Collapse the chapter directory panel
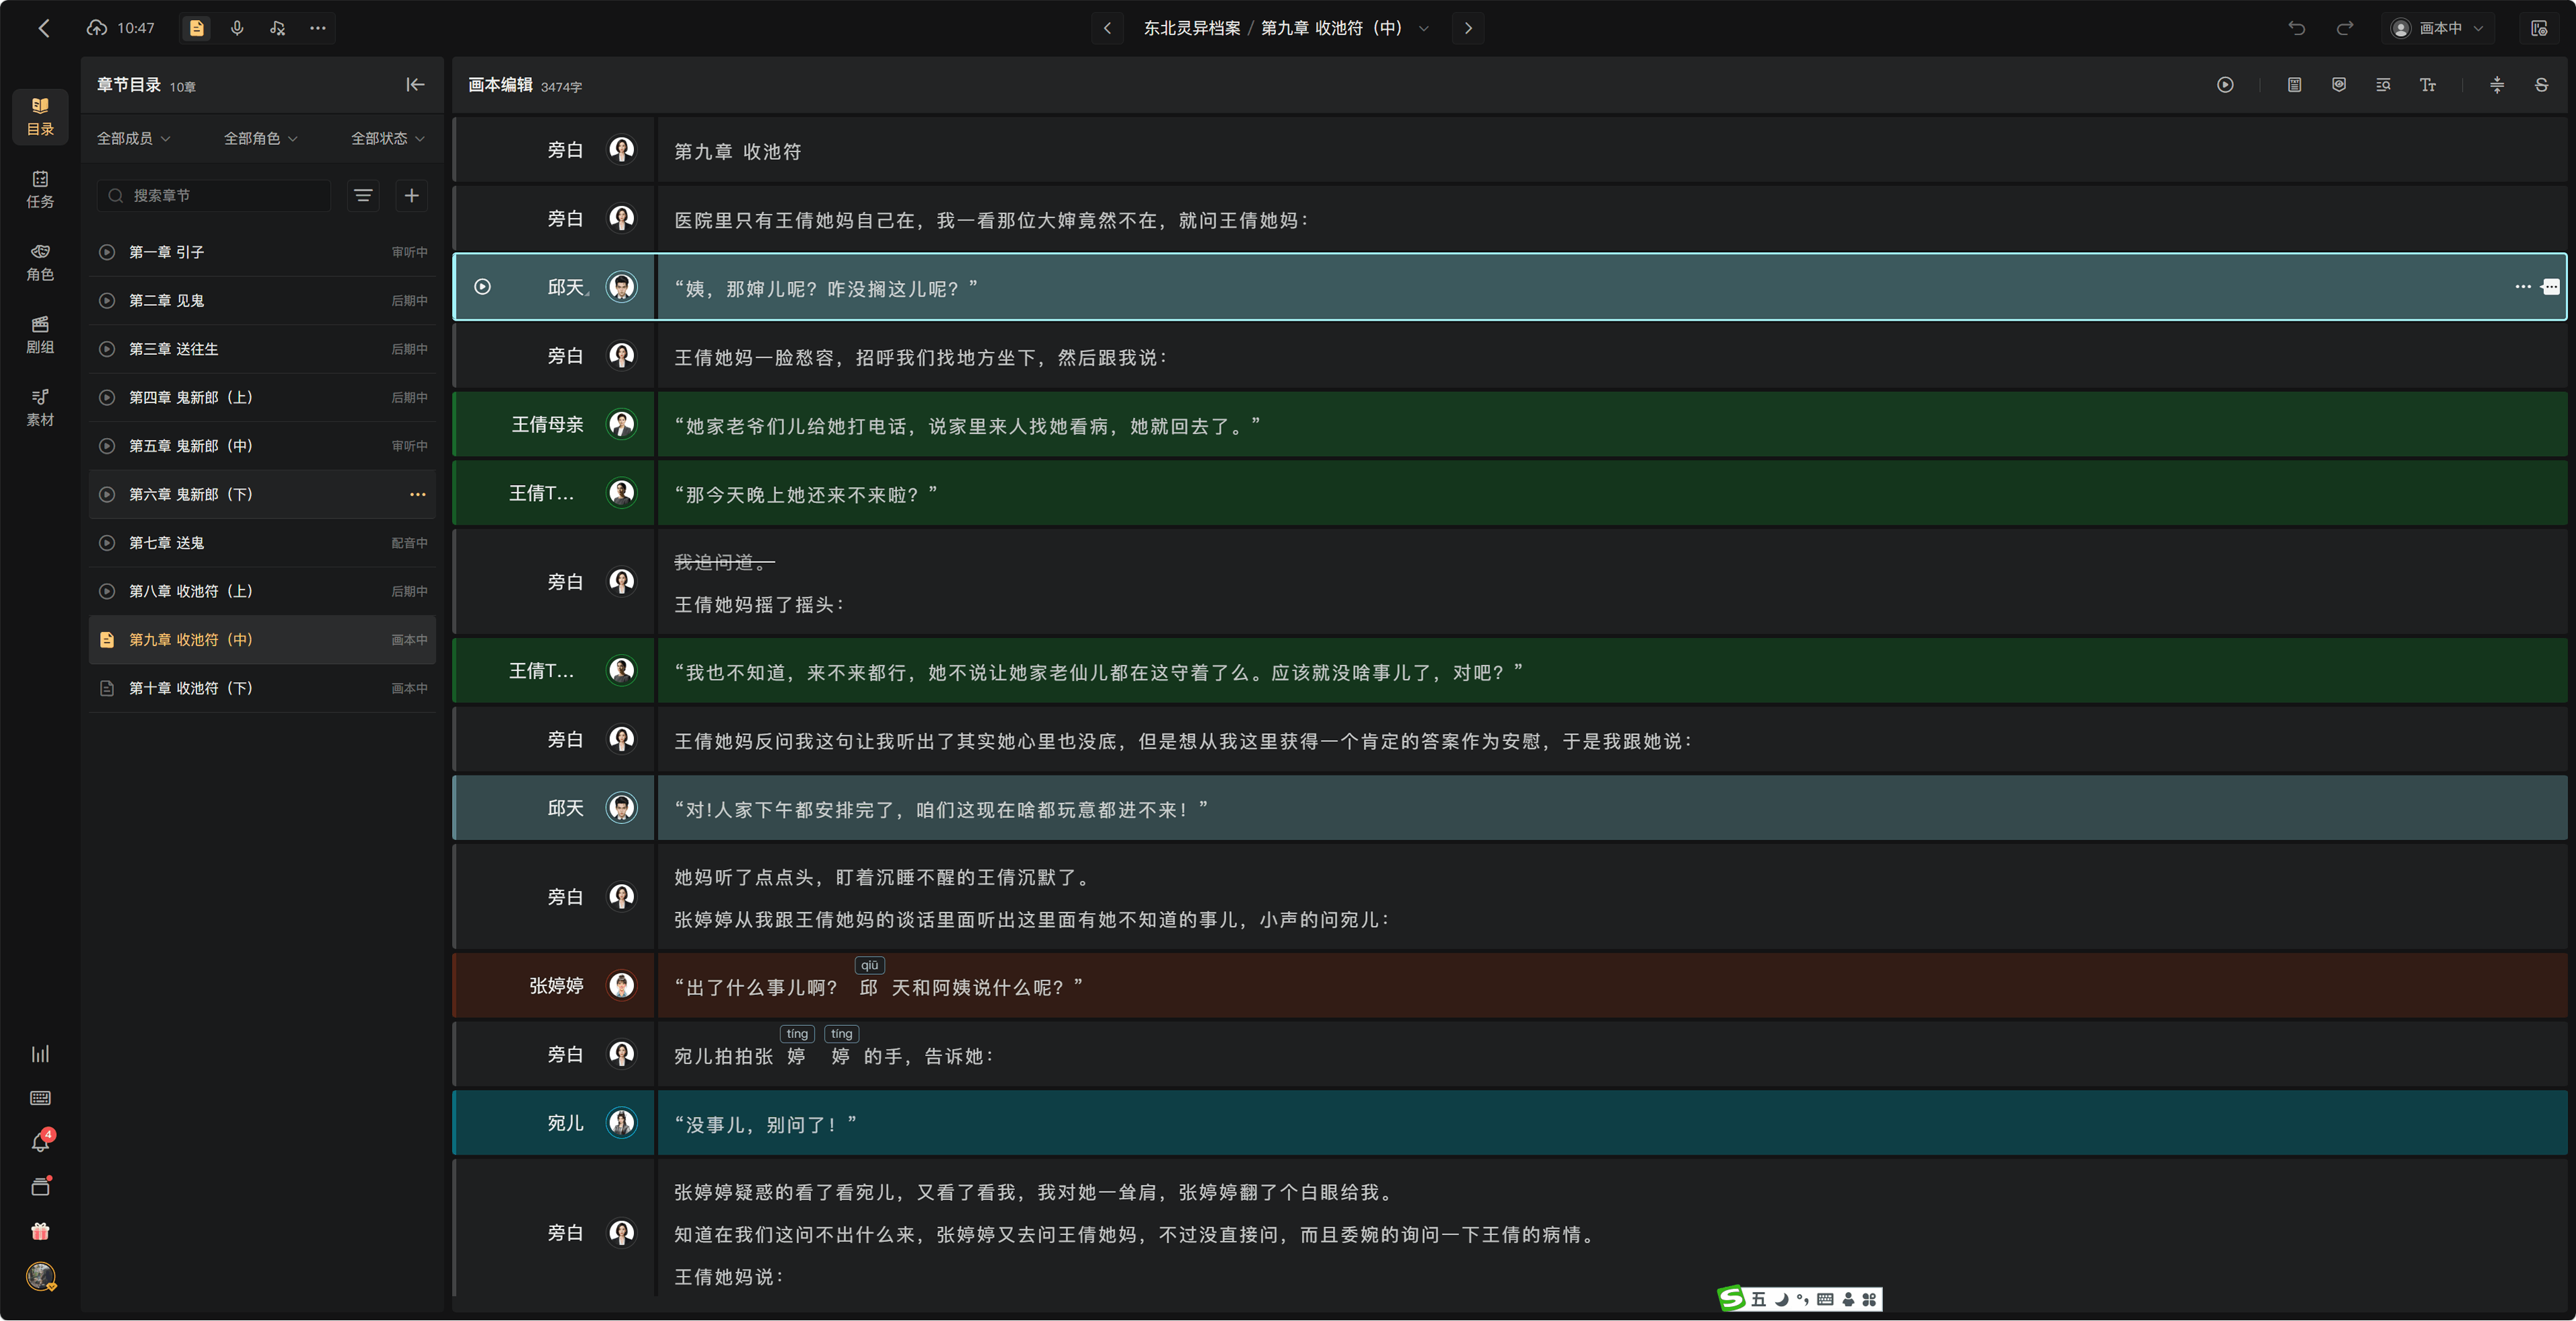Image resolution: width=2576 pixels, height=1321 pixels. click(415, 85)
